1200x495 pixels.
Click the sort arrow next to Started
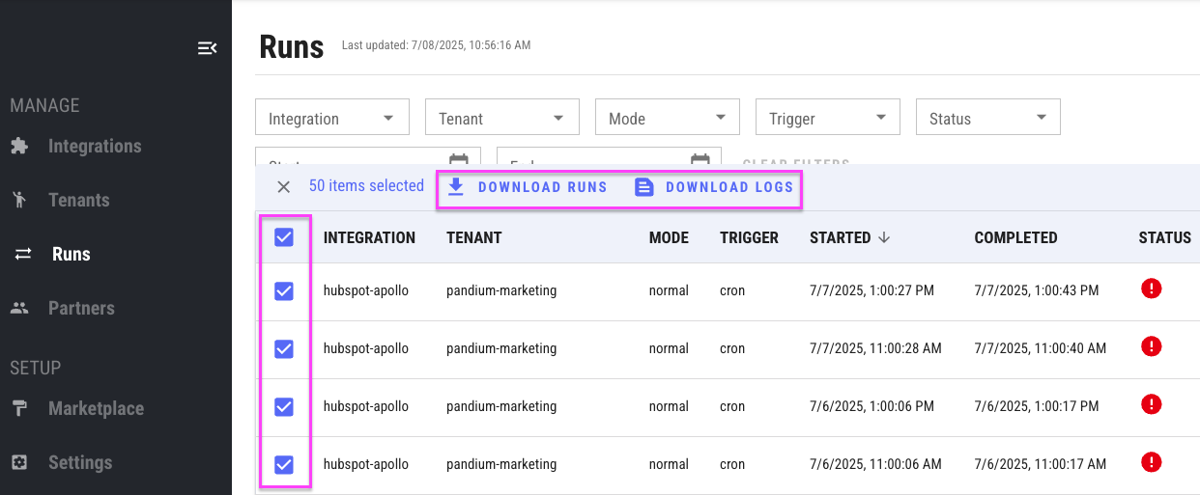tap(884, 237)
